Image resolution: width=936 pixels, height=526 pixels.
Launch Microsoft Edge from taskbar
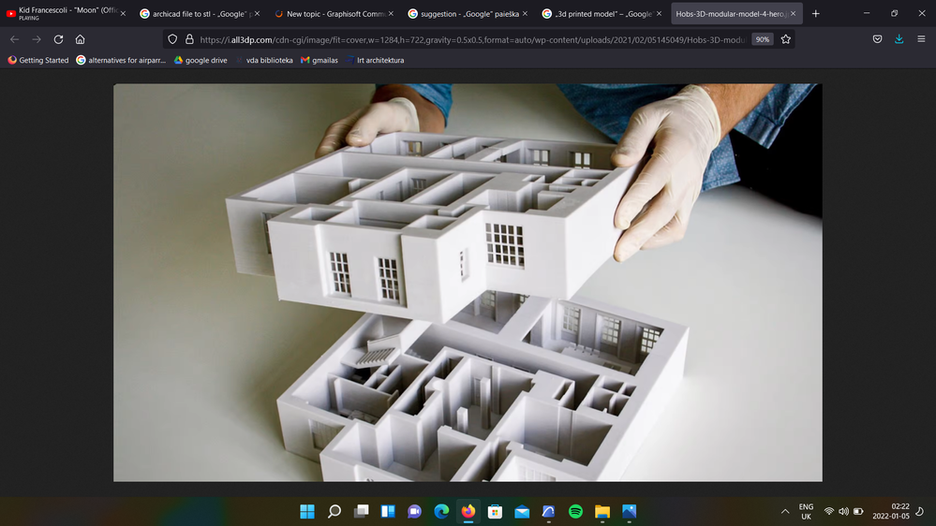pos(441,512)
